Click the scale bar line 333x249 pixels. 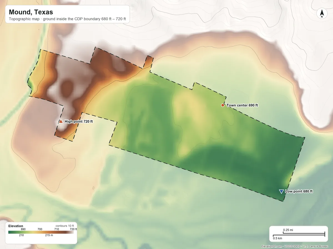tap(299, 234)
